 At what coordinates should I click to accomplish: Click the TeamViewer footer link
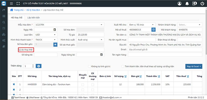pyautogui.click(x=18, y=98)
